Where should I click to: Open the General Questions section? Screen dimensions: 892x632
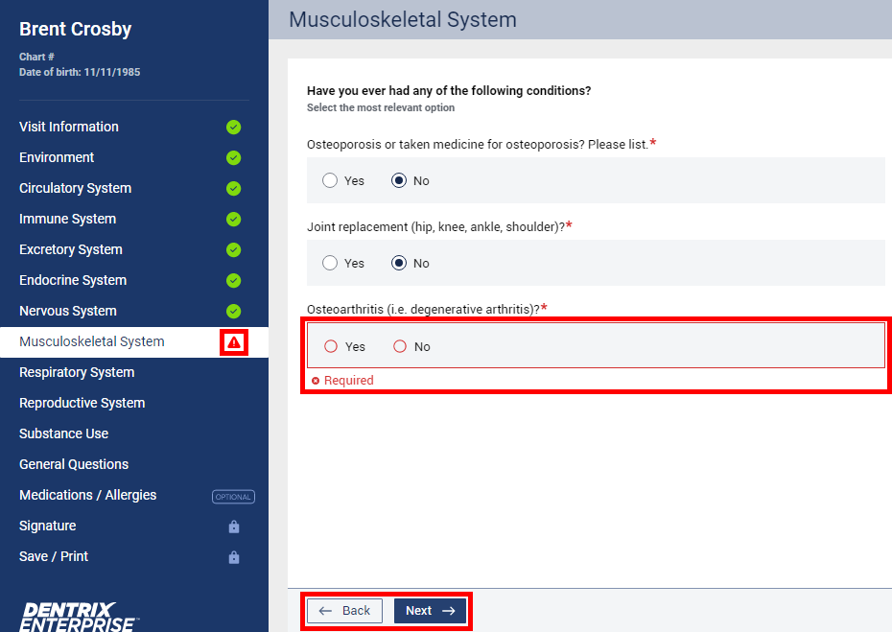[74, 464]
